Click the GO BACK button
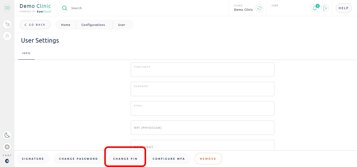357x167 pixels. [35, 25]
